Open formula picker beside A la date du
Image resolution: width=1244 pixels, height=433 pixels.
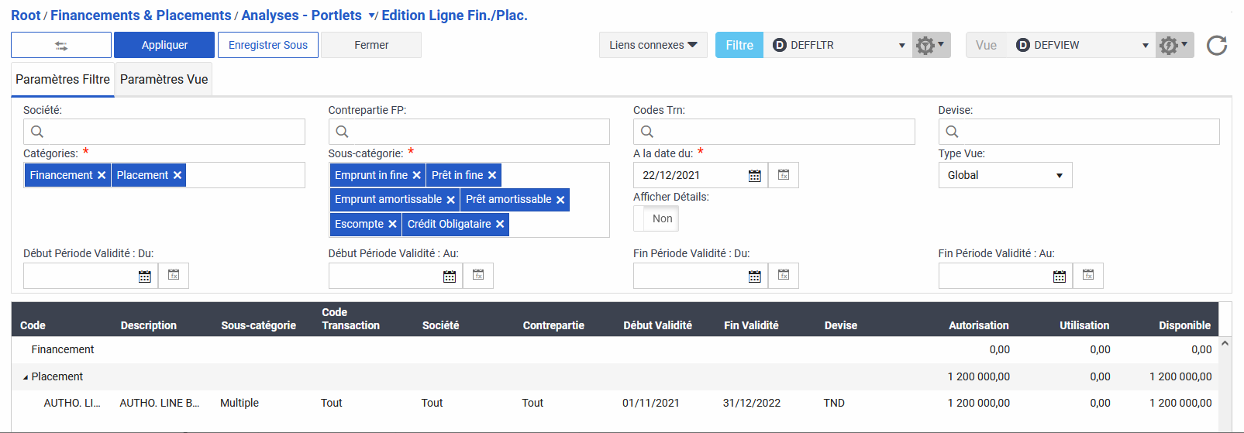784,175
